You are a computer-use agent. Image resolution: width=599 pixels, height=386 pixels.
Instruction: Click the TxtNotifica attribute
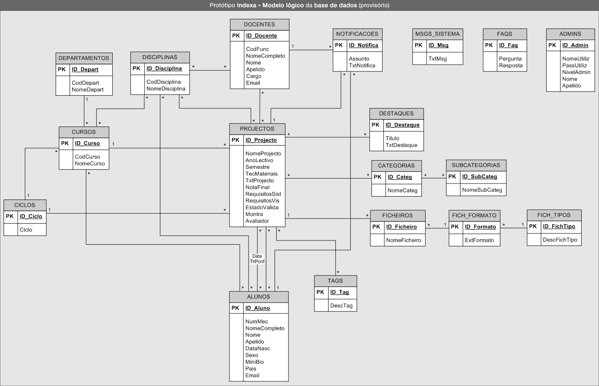pyautogui.click(x=362, y=65)
